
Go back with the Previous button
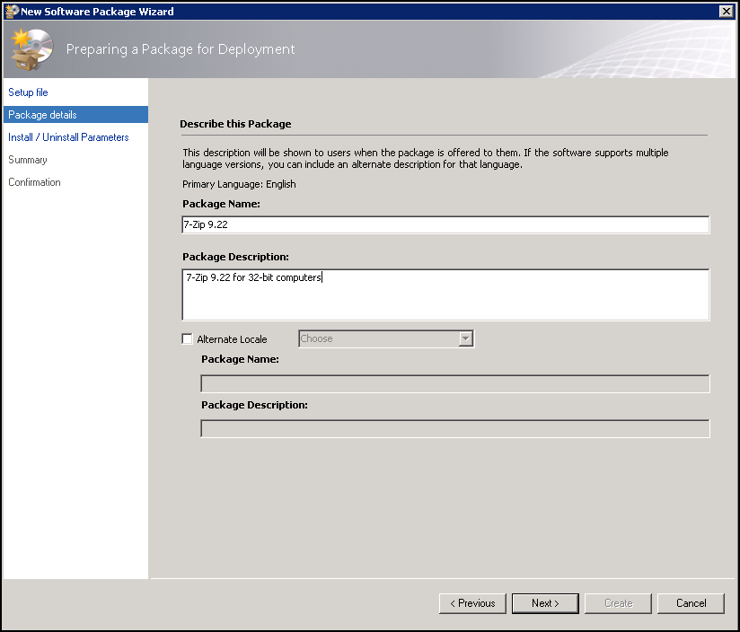pos(472,603)
